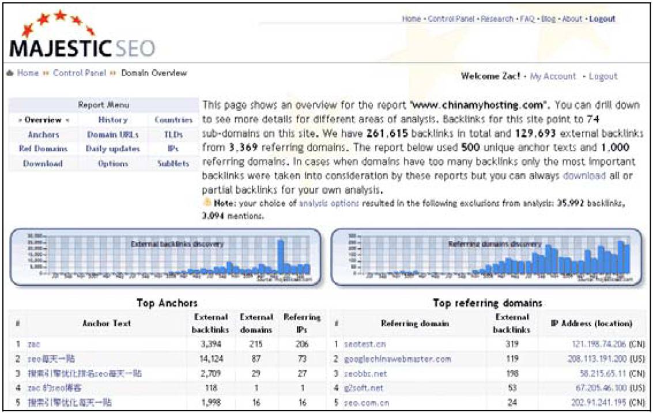Click the anchor link in row 4

tap(54, 388)
